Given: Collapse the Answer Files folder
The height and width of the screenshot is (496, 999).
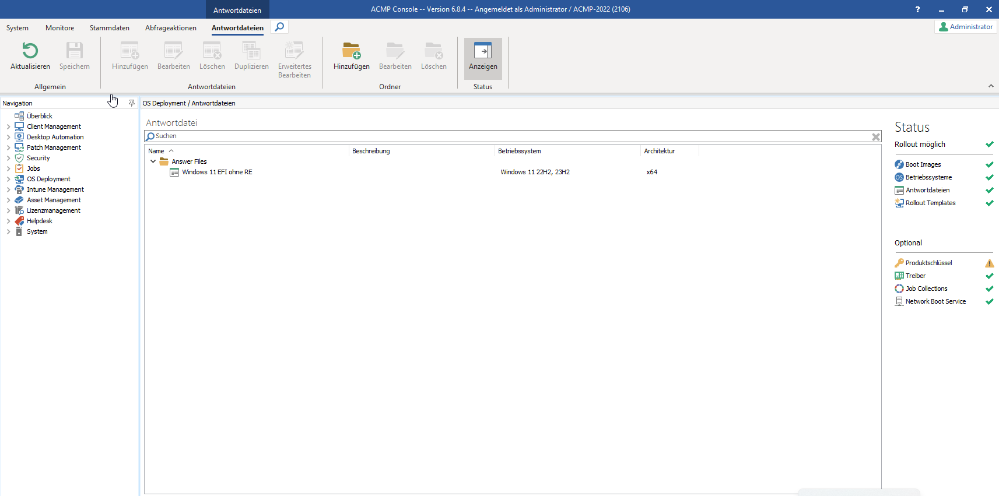Looking at the screenshot, I should [153, 161].
